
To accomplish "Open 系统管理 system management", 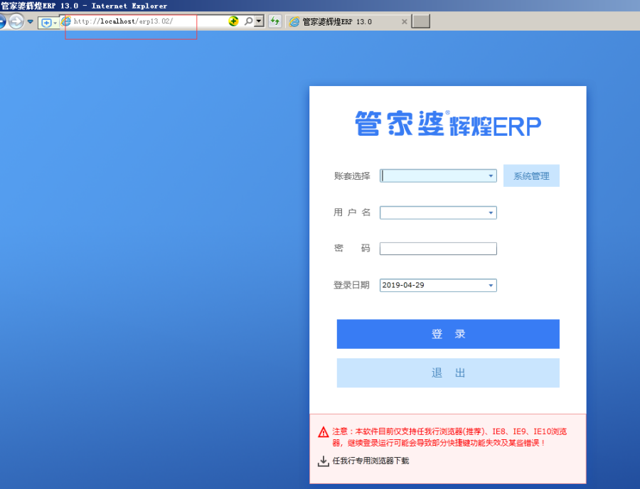I will (x=531, y=176).
